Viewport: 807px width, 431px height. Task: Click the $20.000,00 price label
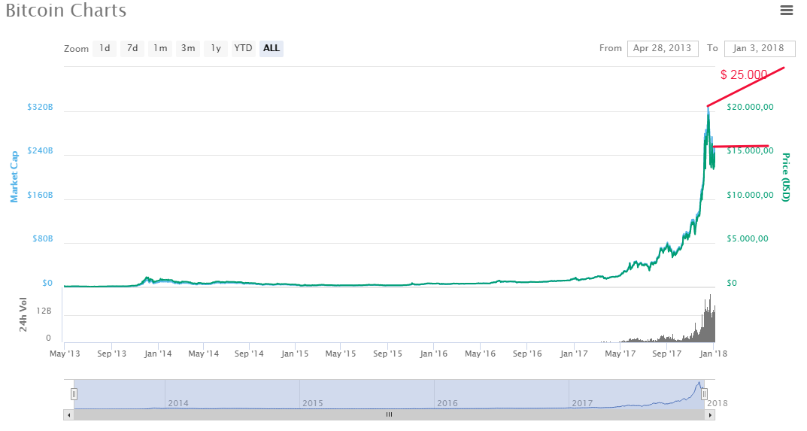click(x=750, y=107)
